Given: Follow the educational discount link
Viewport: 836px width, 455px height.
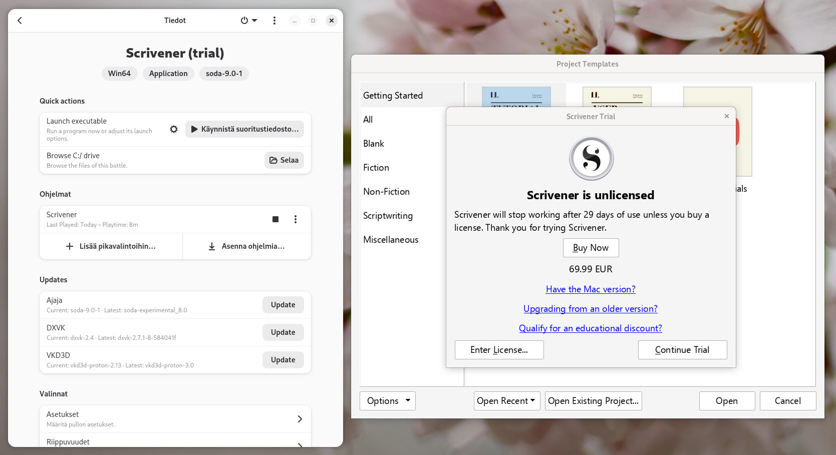Looking at the screenshot, I should pos(590,328).
